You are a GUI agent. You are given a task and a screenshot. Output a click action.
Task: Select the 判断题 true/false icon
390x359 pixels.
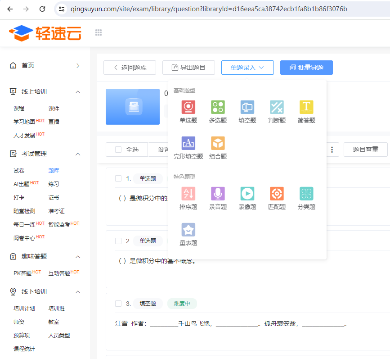click(x=277, y=107)
